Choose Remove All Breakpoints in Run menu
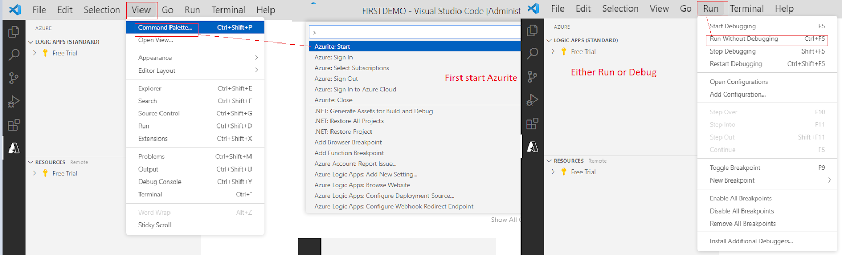This screenshot has height=255, width=842. [x=767, y=224]
